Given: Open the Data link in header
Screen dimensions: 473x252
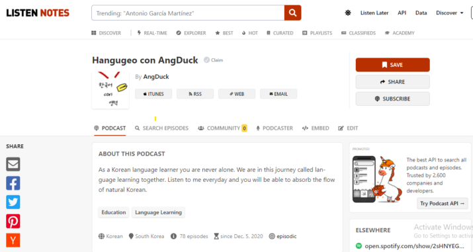Looking at the screenshot, I should coord(421,13).
